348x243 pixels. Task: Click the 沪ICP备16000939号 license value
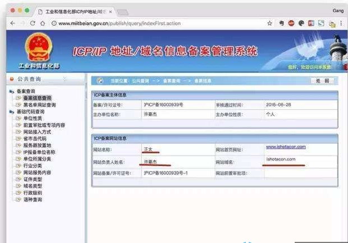click(163, 105)
